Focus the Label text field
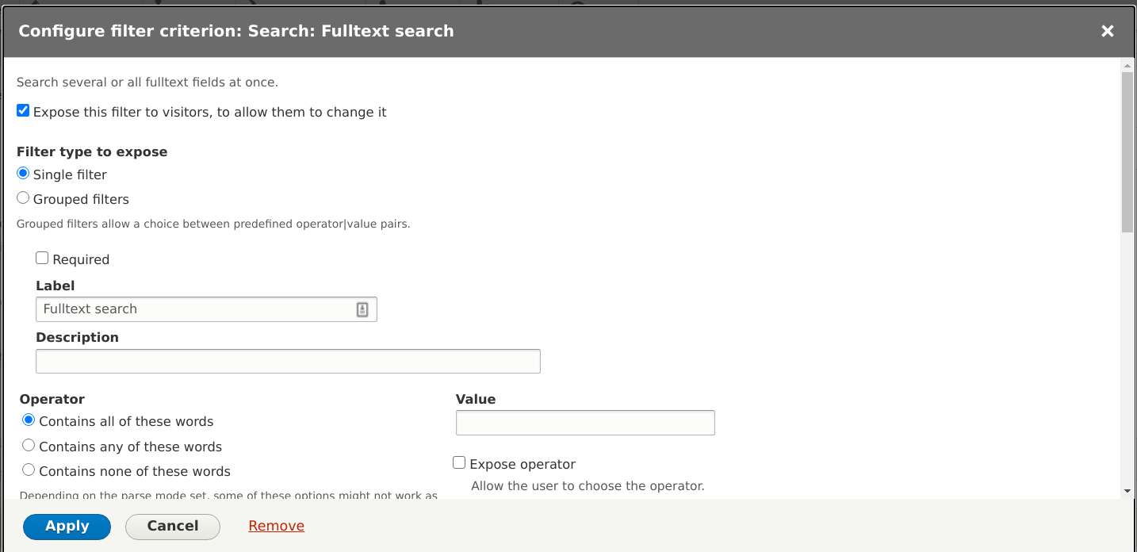Viewport: 1137px width, 552px height. [194, 309]
